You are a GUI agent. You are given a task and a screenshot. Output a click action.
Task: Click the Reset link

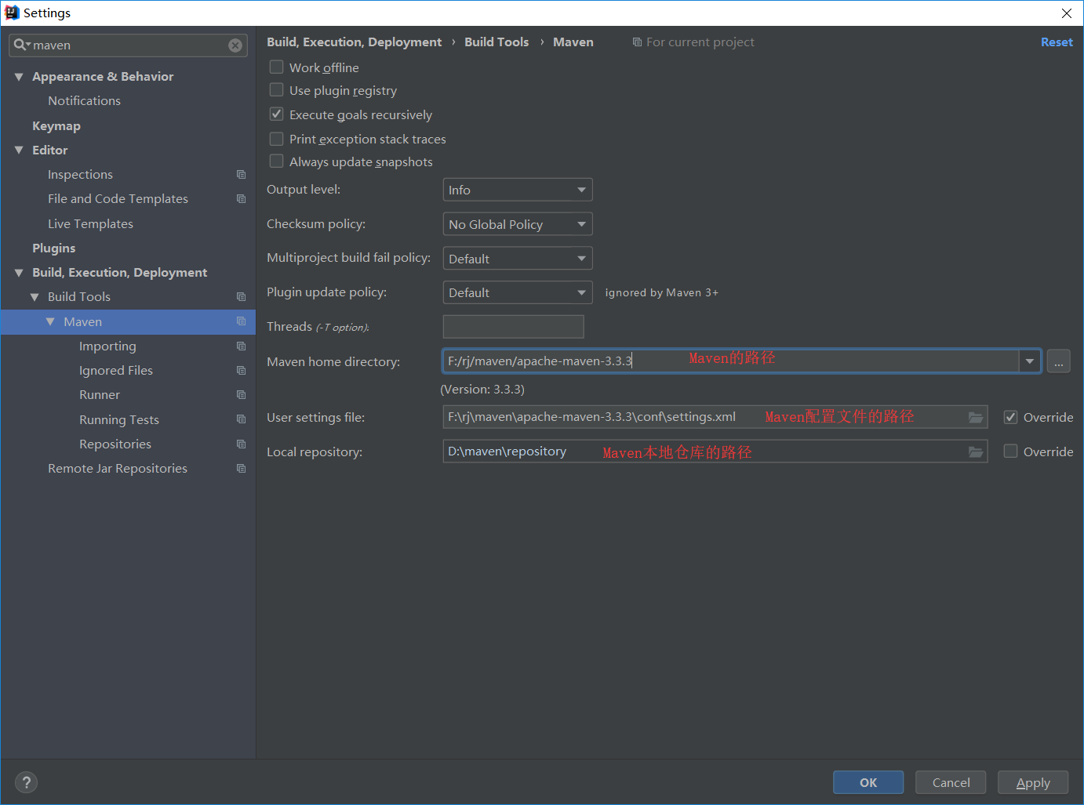(x=1057, y=42)
